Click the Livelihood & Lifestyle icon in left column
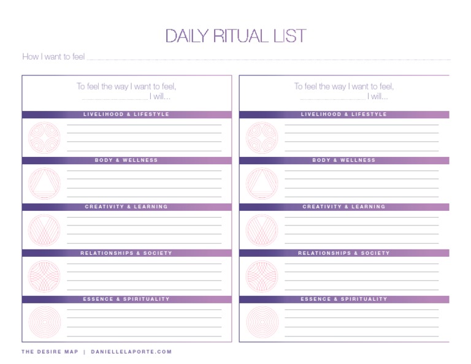The image size is (471, 364). pos(44,137)
